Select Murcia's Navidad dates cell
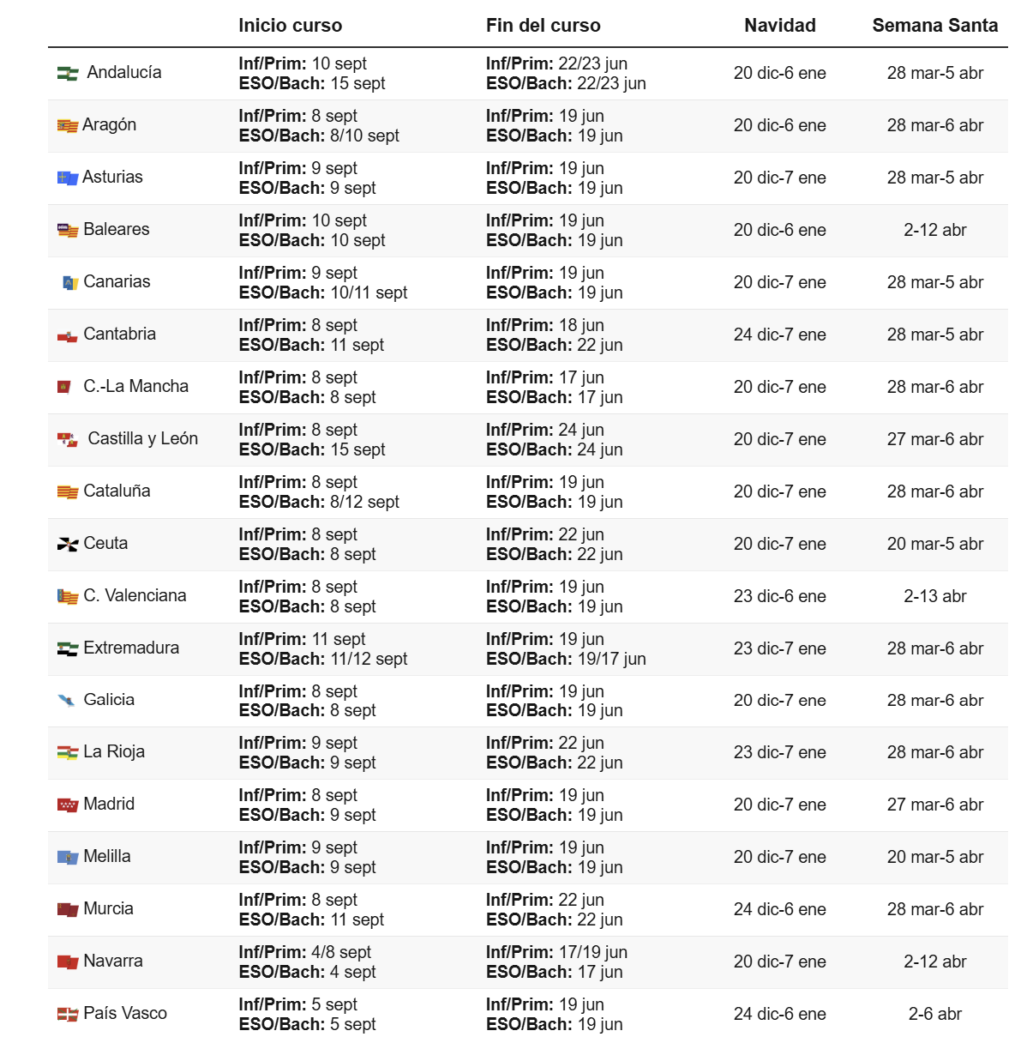 tap(779, 909)
